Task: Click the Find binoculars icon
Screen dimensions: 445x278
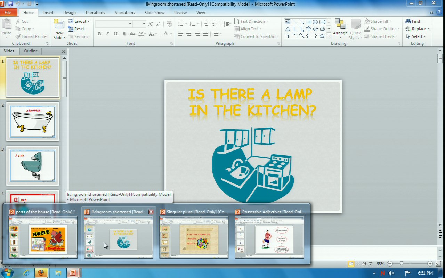Action: 408,21
